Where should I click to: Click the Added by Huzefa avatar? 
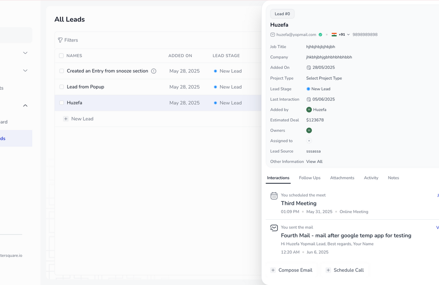(x=309, y=110)
